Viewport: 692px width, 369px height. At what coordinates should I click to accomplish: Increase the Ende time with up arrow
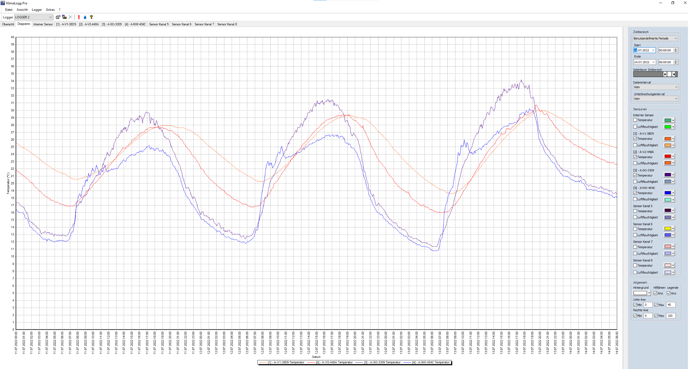point(676,61)
